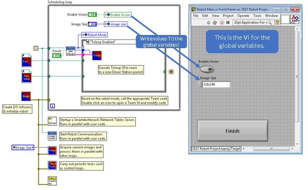Click the 2017 Robot Project.lvproj/Target label

point(216,149)
